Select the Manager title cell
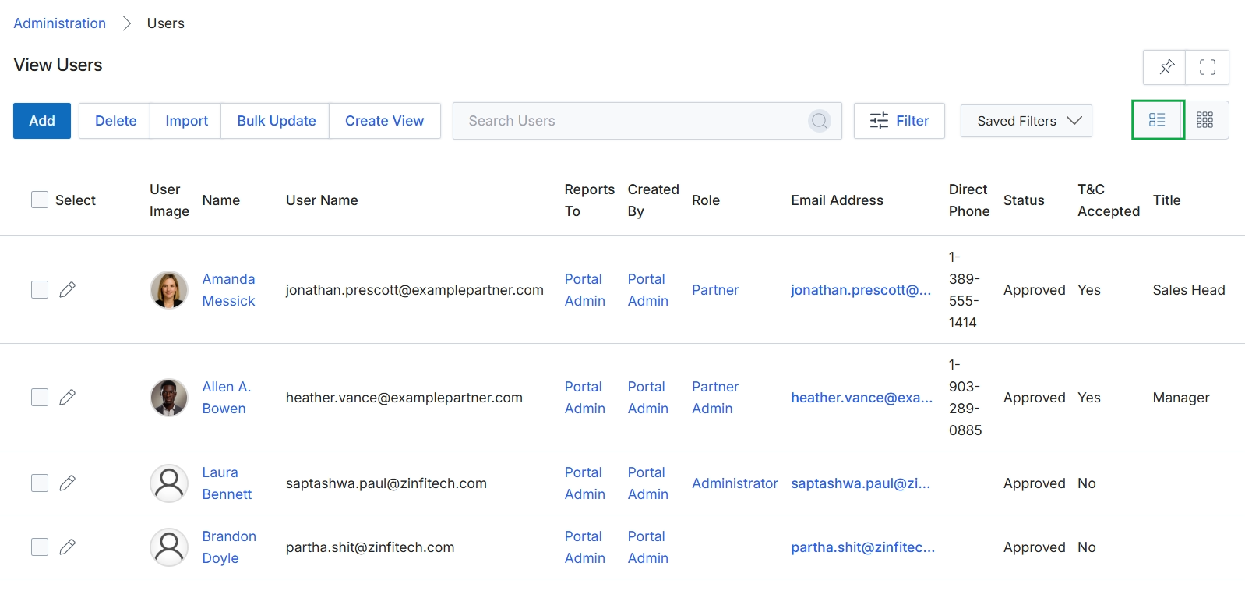The height and width of the screenshot is (591, 1245). point(1181,398)
